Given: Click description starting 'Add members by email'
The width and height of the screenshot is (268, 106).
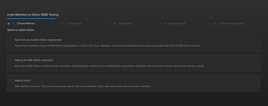Looking at the screenshot, I should tap(83, 86).
